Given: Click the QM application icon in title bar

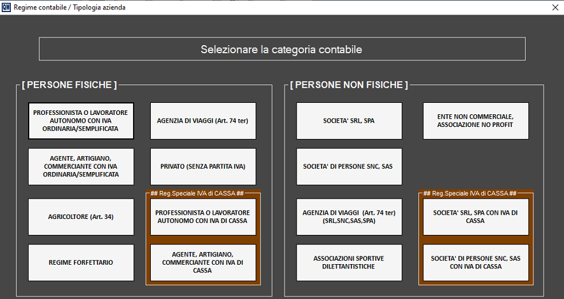Looking at the screenshot, I should 6,8.
